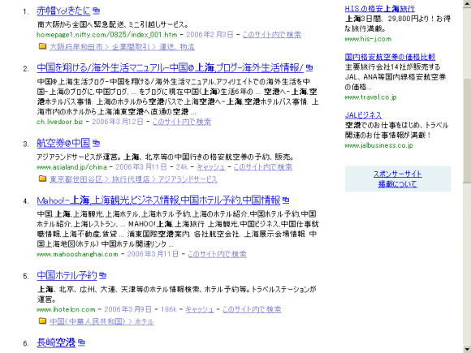Click folder icon before 中国(中華人民共和国) category
471x353 pixels.
(x=42, y=321)
